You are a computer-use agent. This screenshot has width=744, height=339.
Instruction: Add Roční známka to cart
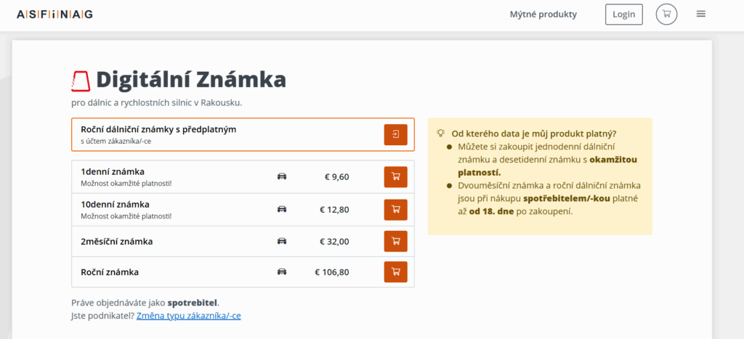[395, 272]
